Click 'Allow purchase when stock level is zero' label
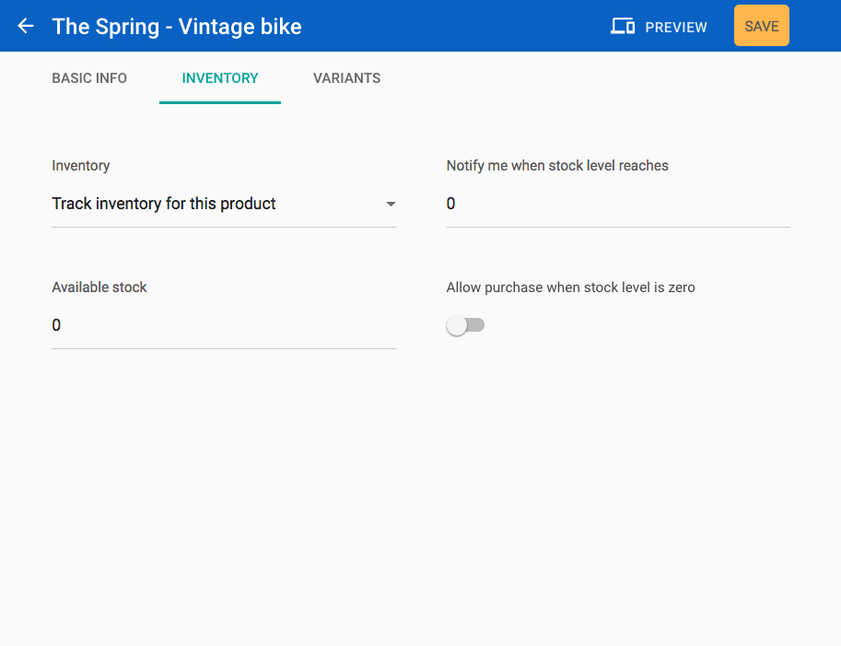Viewport: 841px width, 646px height. 571,288
